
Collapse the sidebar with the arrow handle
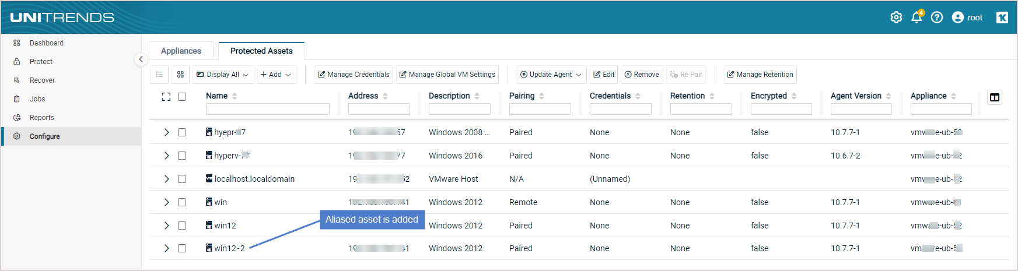[x=141, y=59]
